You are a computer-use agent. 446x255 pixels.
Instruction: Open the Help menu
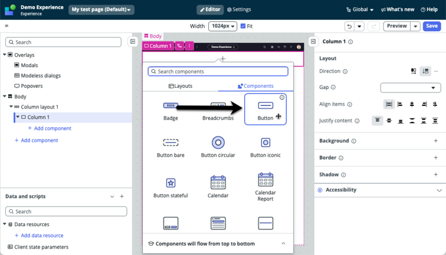tap(429, 9)
